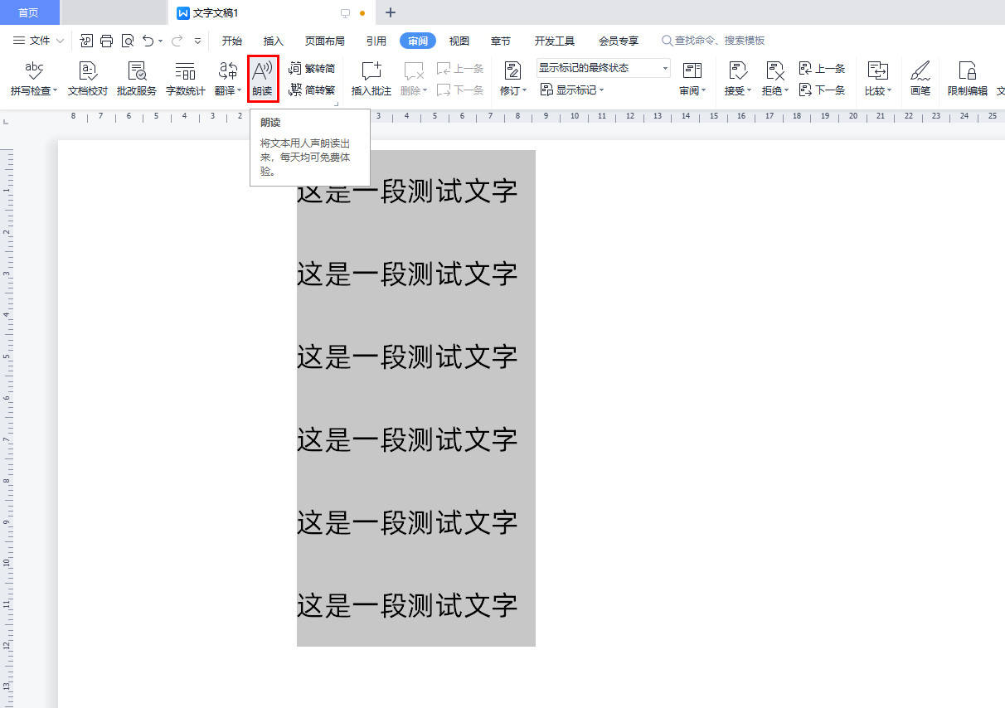
Task: Click the horizontal ruler above the page
Action: tap(531, 117)
